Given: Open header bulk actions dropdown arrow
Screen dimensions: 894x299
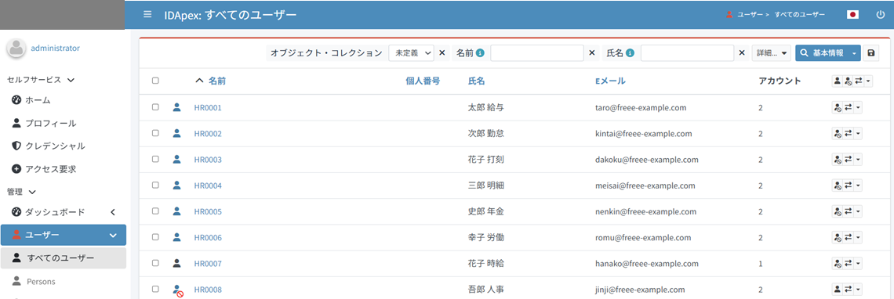Looking at the screenshot, I should tap(868, 81).
